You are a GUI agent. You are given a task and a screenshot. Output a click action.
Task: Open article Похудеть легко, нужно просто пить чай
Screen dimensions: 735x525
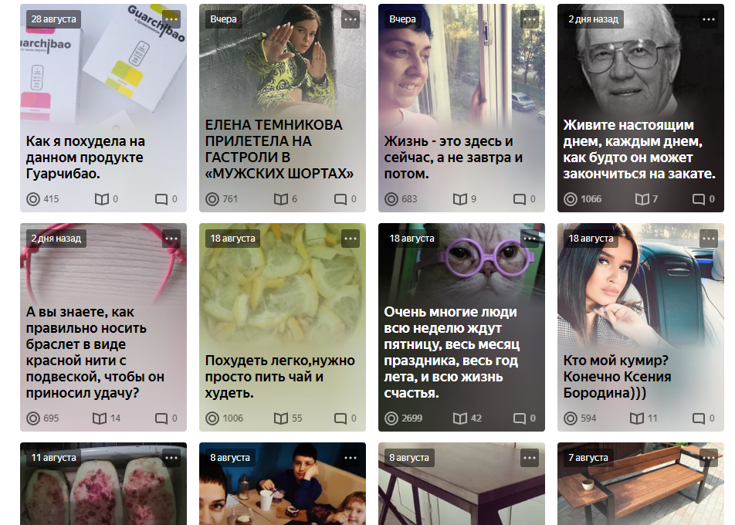pyautogui.click(x=279, y=377)
